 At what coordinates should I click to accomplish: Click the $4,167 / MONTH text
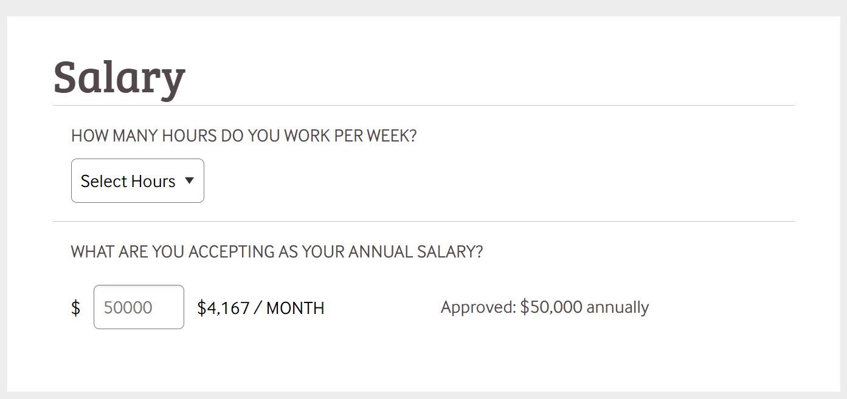260,308
